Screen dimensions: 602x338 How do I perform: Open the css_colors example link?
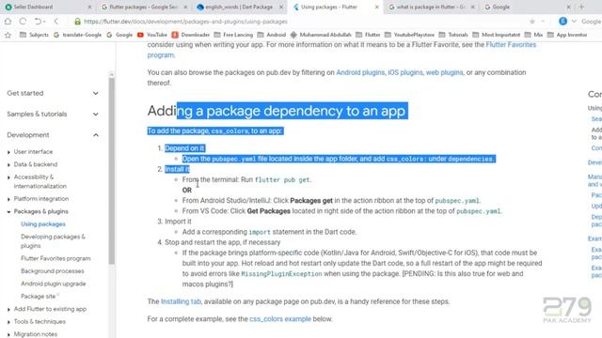[280, 319]
